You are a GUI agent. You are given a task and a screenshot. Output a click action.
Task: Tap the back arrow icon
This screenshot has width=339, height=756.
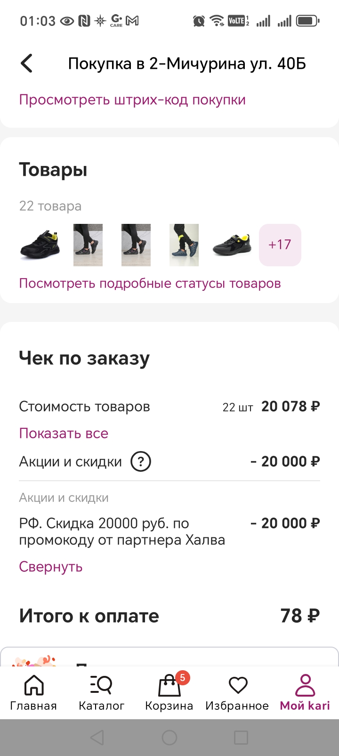pos(27,63)
